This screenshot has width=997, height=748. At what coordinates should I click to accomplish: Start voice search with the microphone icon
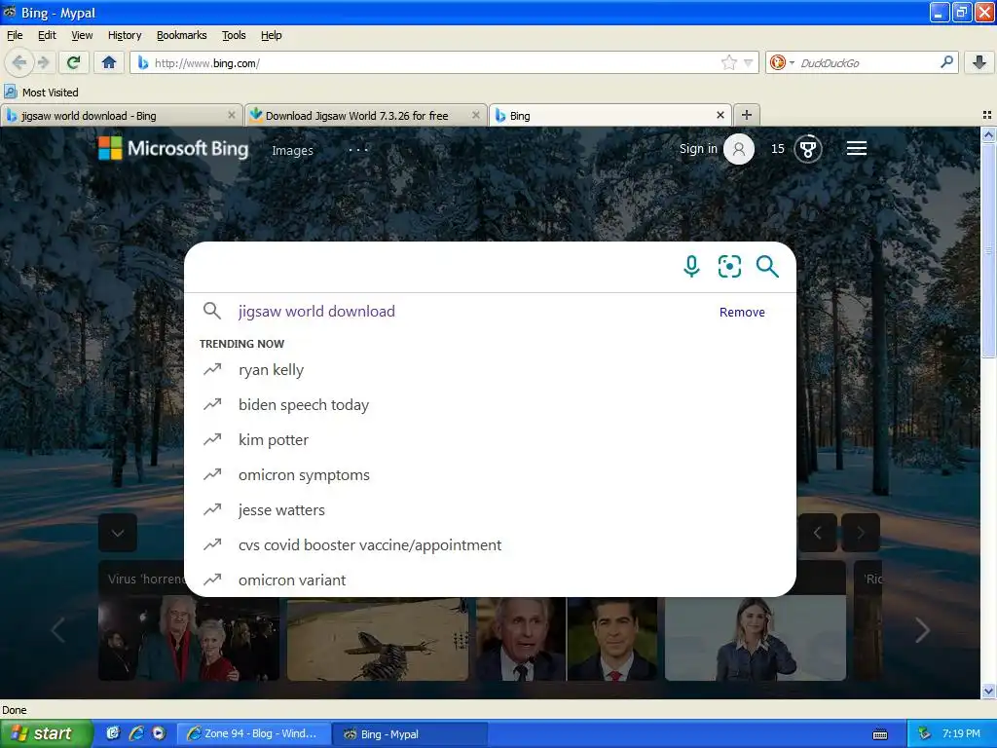(692, 267)
